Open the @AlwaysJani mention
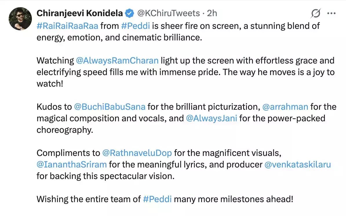346x216 pixels. [x=211, y=118]
